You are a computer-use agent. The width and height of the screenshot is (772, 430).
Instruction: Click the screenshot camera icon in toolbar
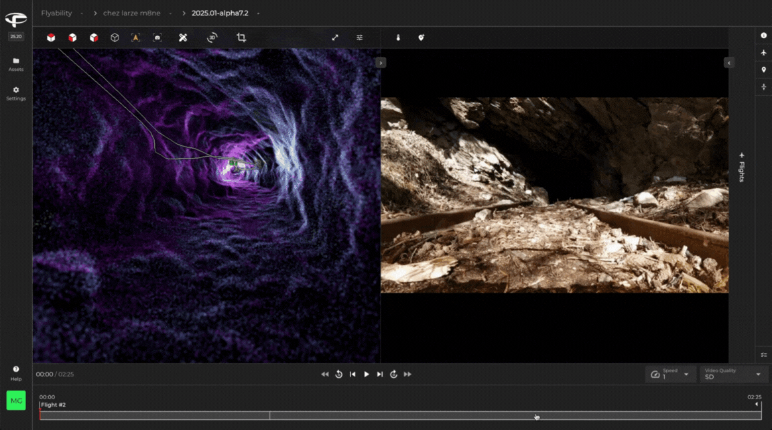pyautogui.click(x=157, y=38)
